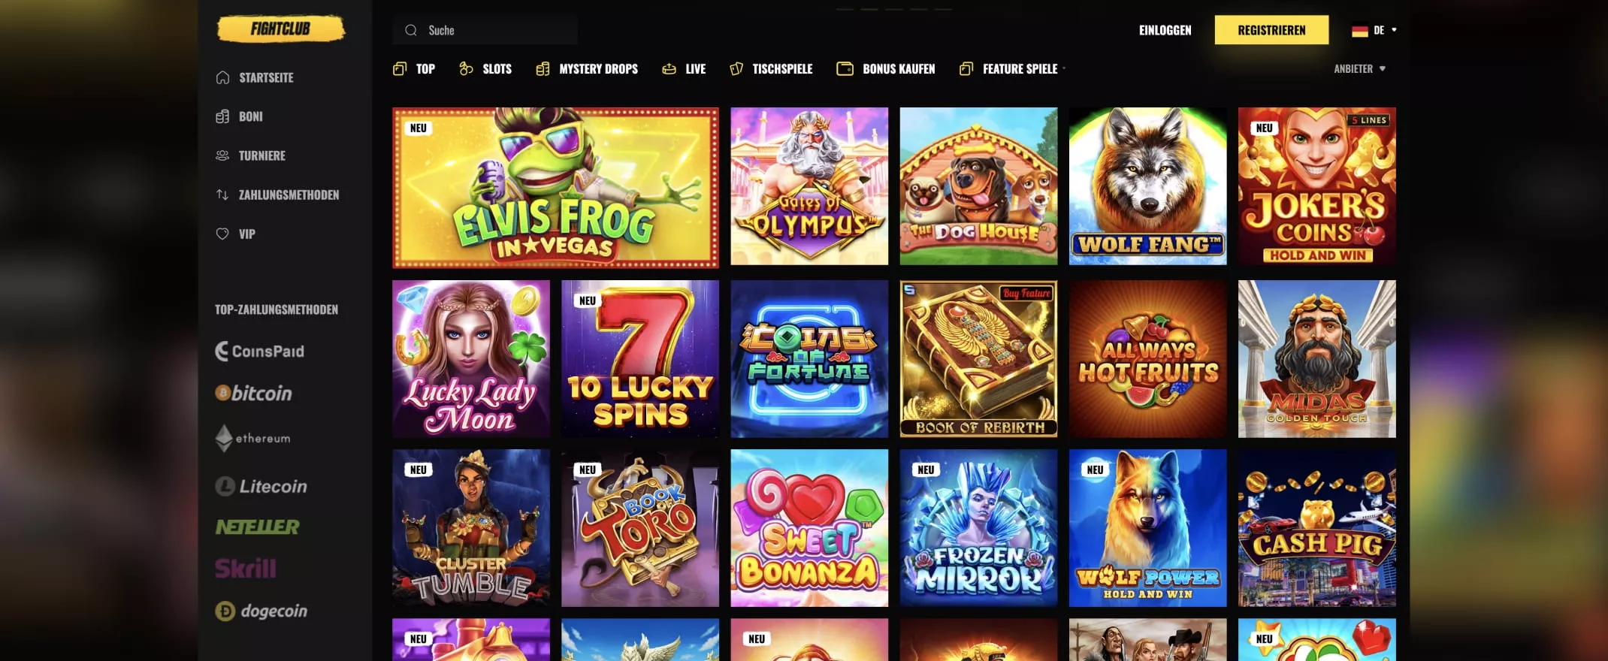Click the search magnifier icon
This screenshot has height=661, width=1608.
click(411, 30)
